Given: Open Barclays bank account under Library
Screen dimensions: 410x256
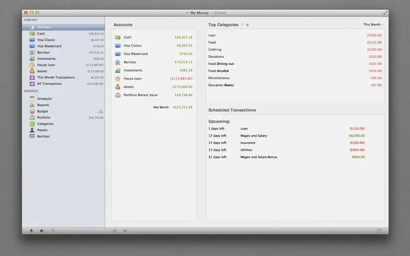Looking at the screenshot, I should pyautogui.click(x=64, y=52).
